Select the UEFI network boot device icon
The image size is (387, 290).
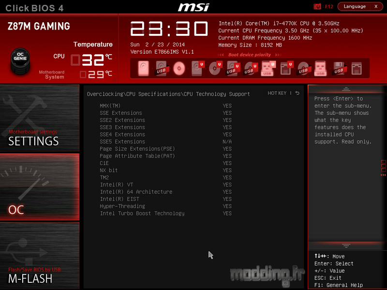pyautogui.click(x=286, y=68)
